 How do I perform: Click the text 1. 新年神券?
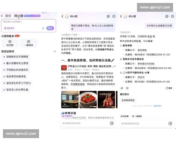[126, 46]
